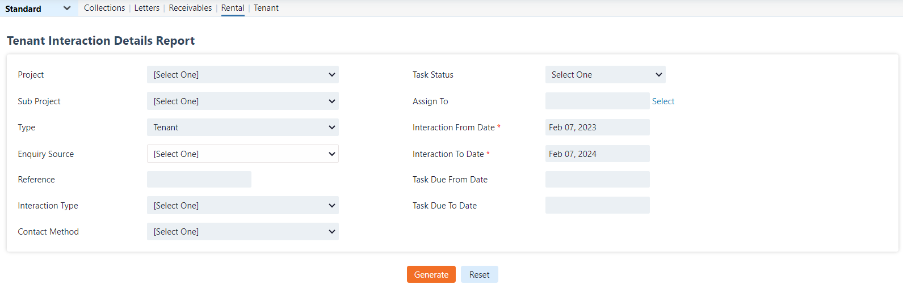The height and width of the screenshot is (289, 903).
Task: Switch to the Tenant tab
Action: tap(266, 8)
